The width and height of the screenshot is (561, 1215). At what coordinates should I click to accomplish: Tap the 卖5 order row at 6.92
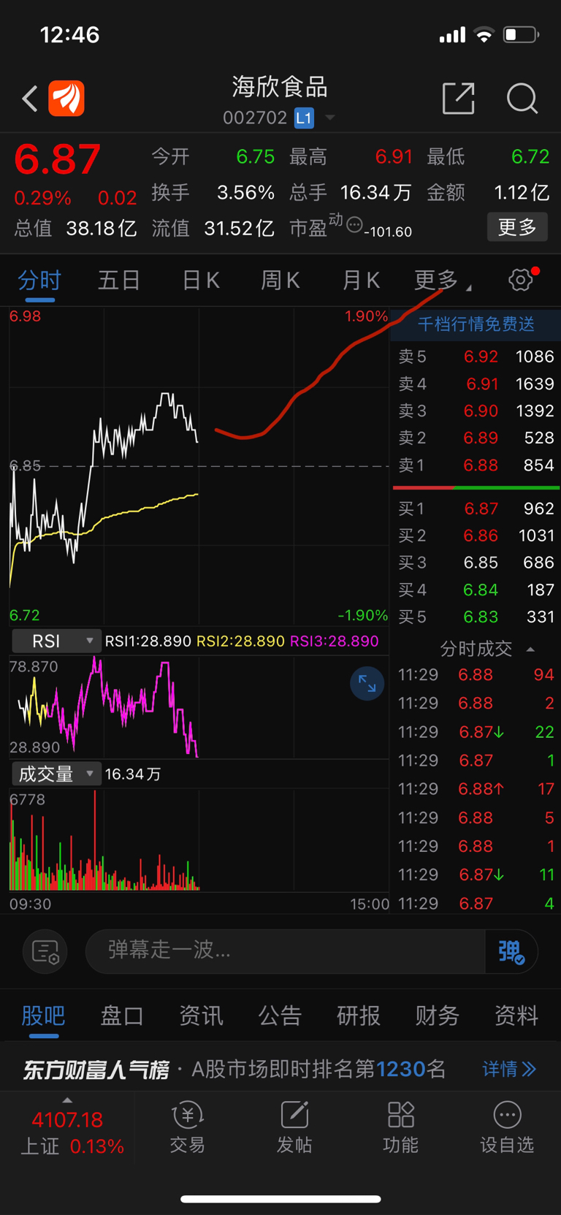476,357
